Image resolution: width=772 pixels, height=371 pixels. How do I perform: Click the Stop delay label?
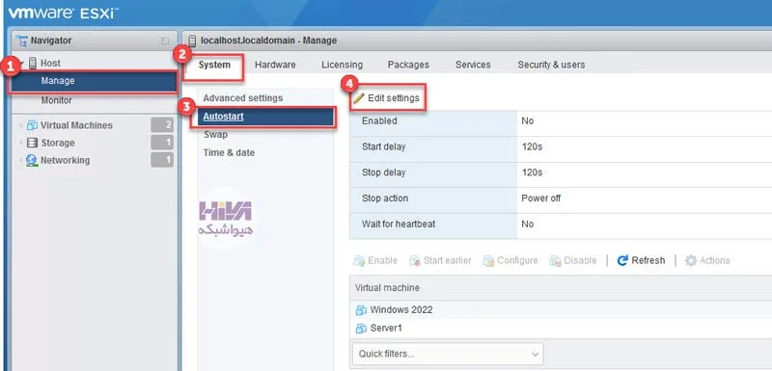click(x=383, y=172)
